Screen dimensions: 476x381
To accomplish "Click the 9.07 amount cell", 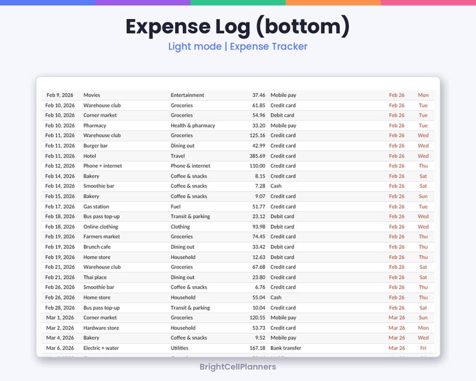I will 260,196.
